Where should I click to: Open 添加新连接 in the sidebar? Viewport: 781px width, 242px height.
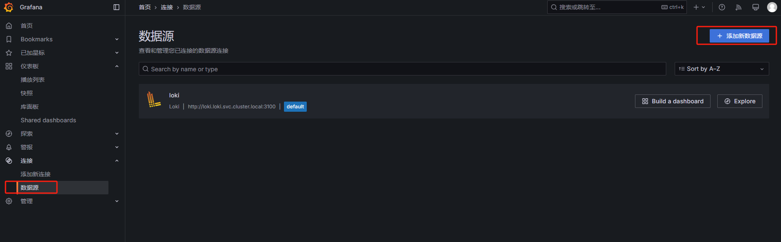pyautogui.click(x=35, y=174)
